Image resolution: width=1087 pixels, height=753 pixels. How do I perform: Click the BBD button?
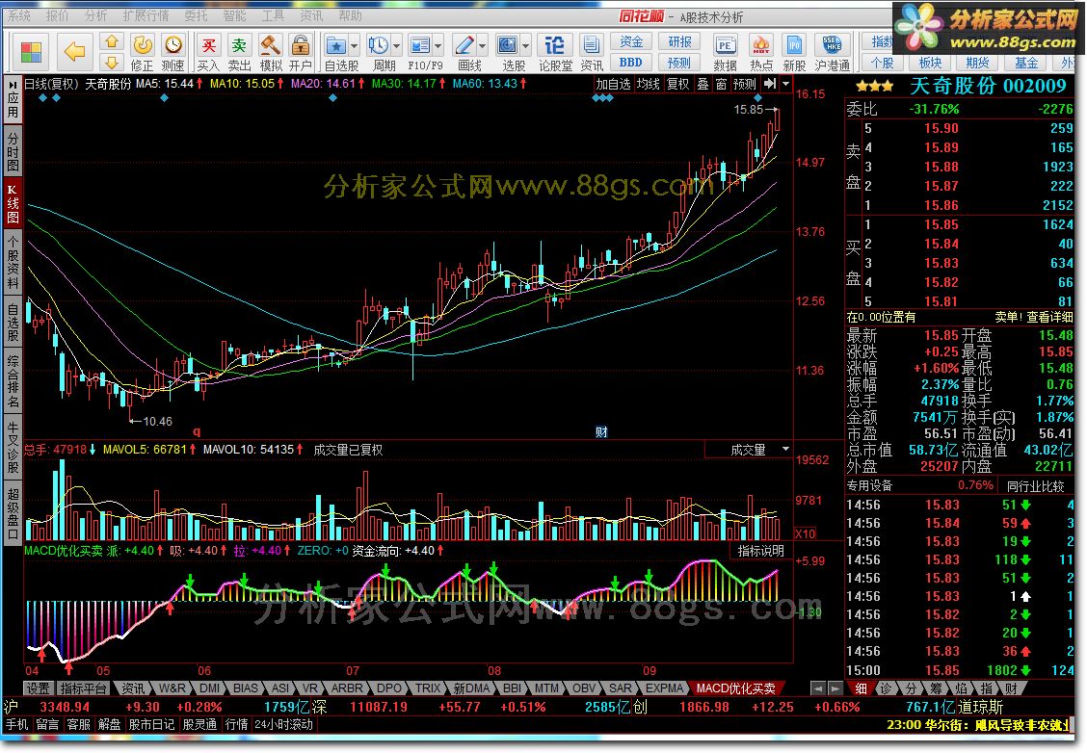pyautogui.click(x=631, y=63)
